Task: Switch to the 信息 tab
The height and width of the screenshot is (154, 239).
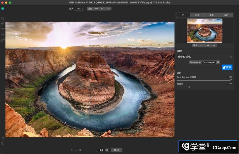Action: click(x=211, y=15)
